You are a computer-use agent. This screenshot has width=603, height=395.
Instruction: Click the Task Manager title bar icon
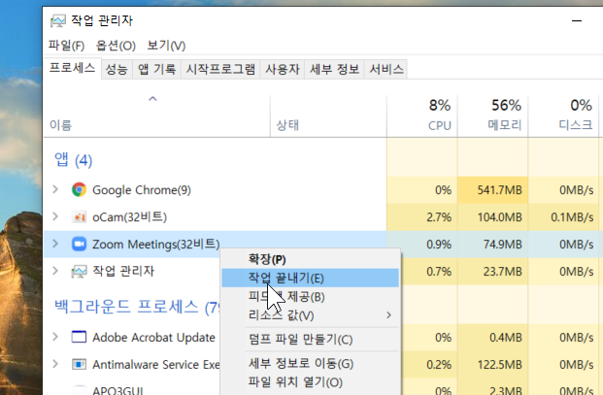(58, 19)
